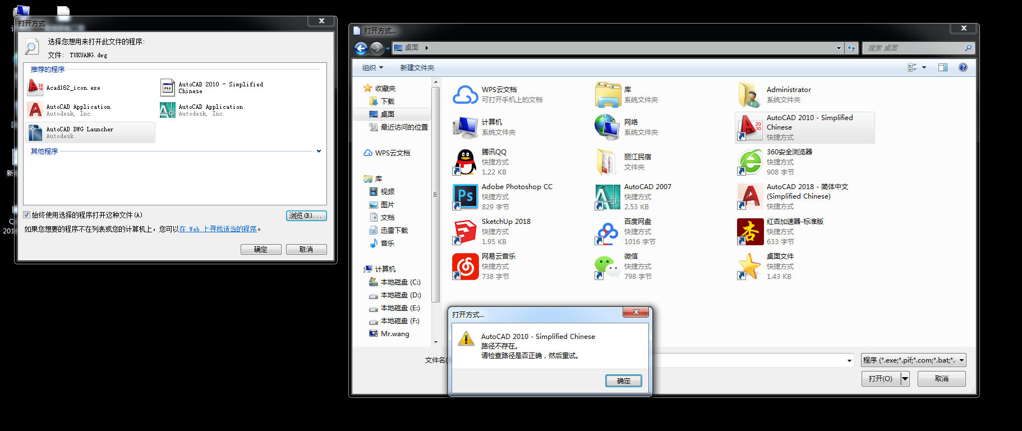Image resolution: width=1022 pixels, height=431 pixels.
Task: Expand address bar history dropdown
Action: (839, 48)
